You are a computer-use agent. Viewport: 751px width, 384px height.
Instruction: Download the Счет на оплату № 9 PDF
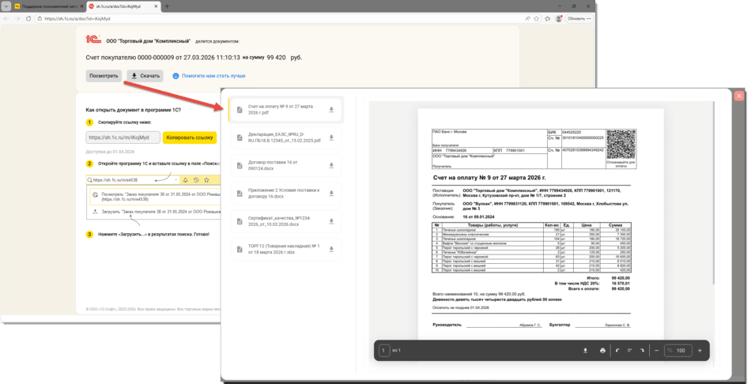[x=331, y=110]
